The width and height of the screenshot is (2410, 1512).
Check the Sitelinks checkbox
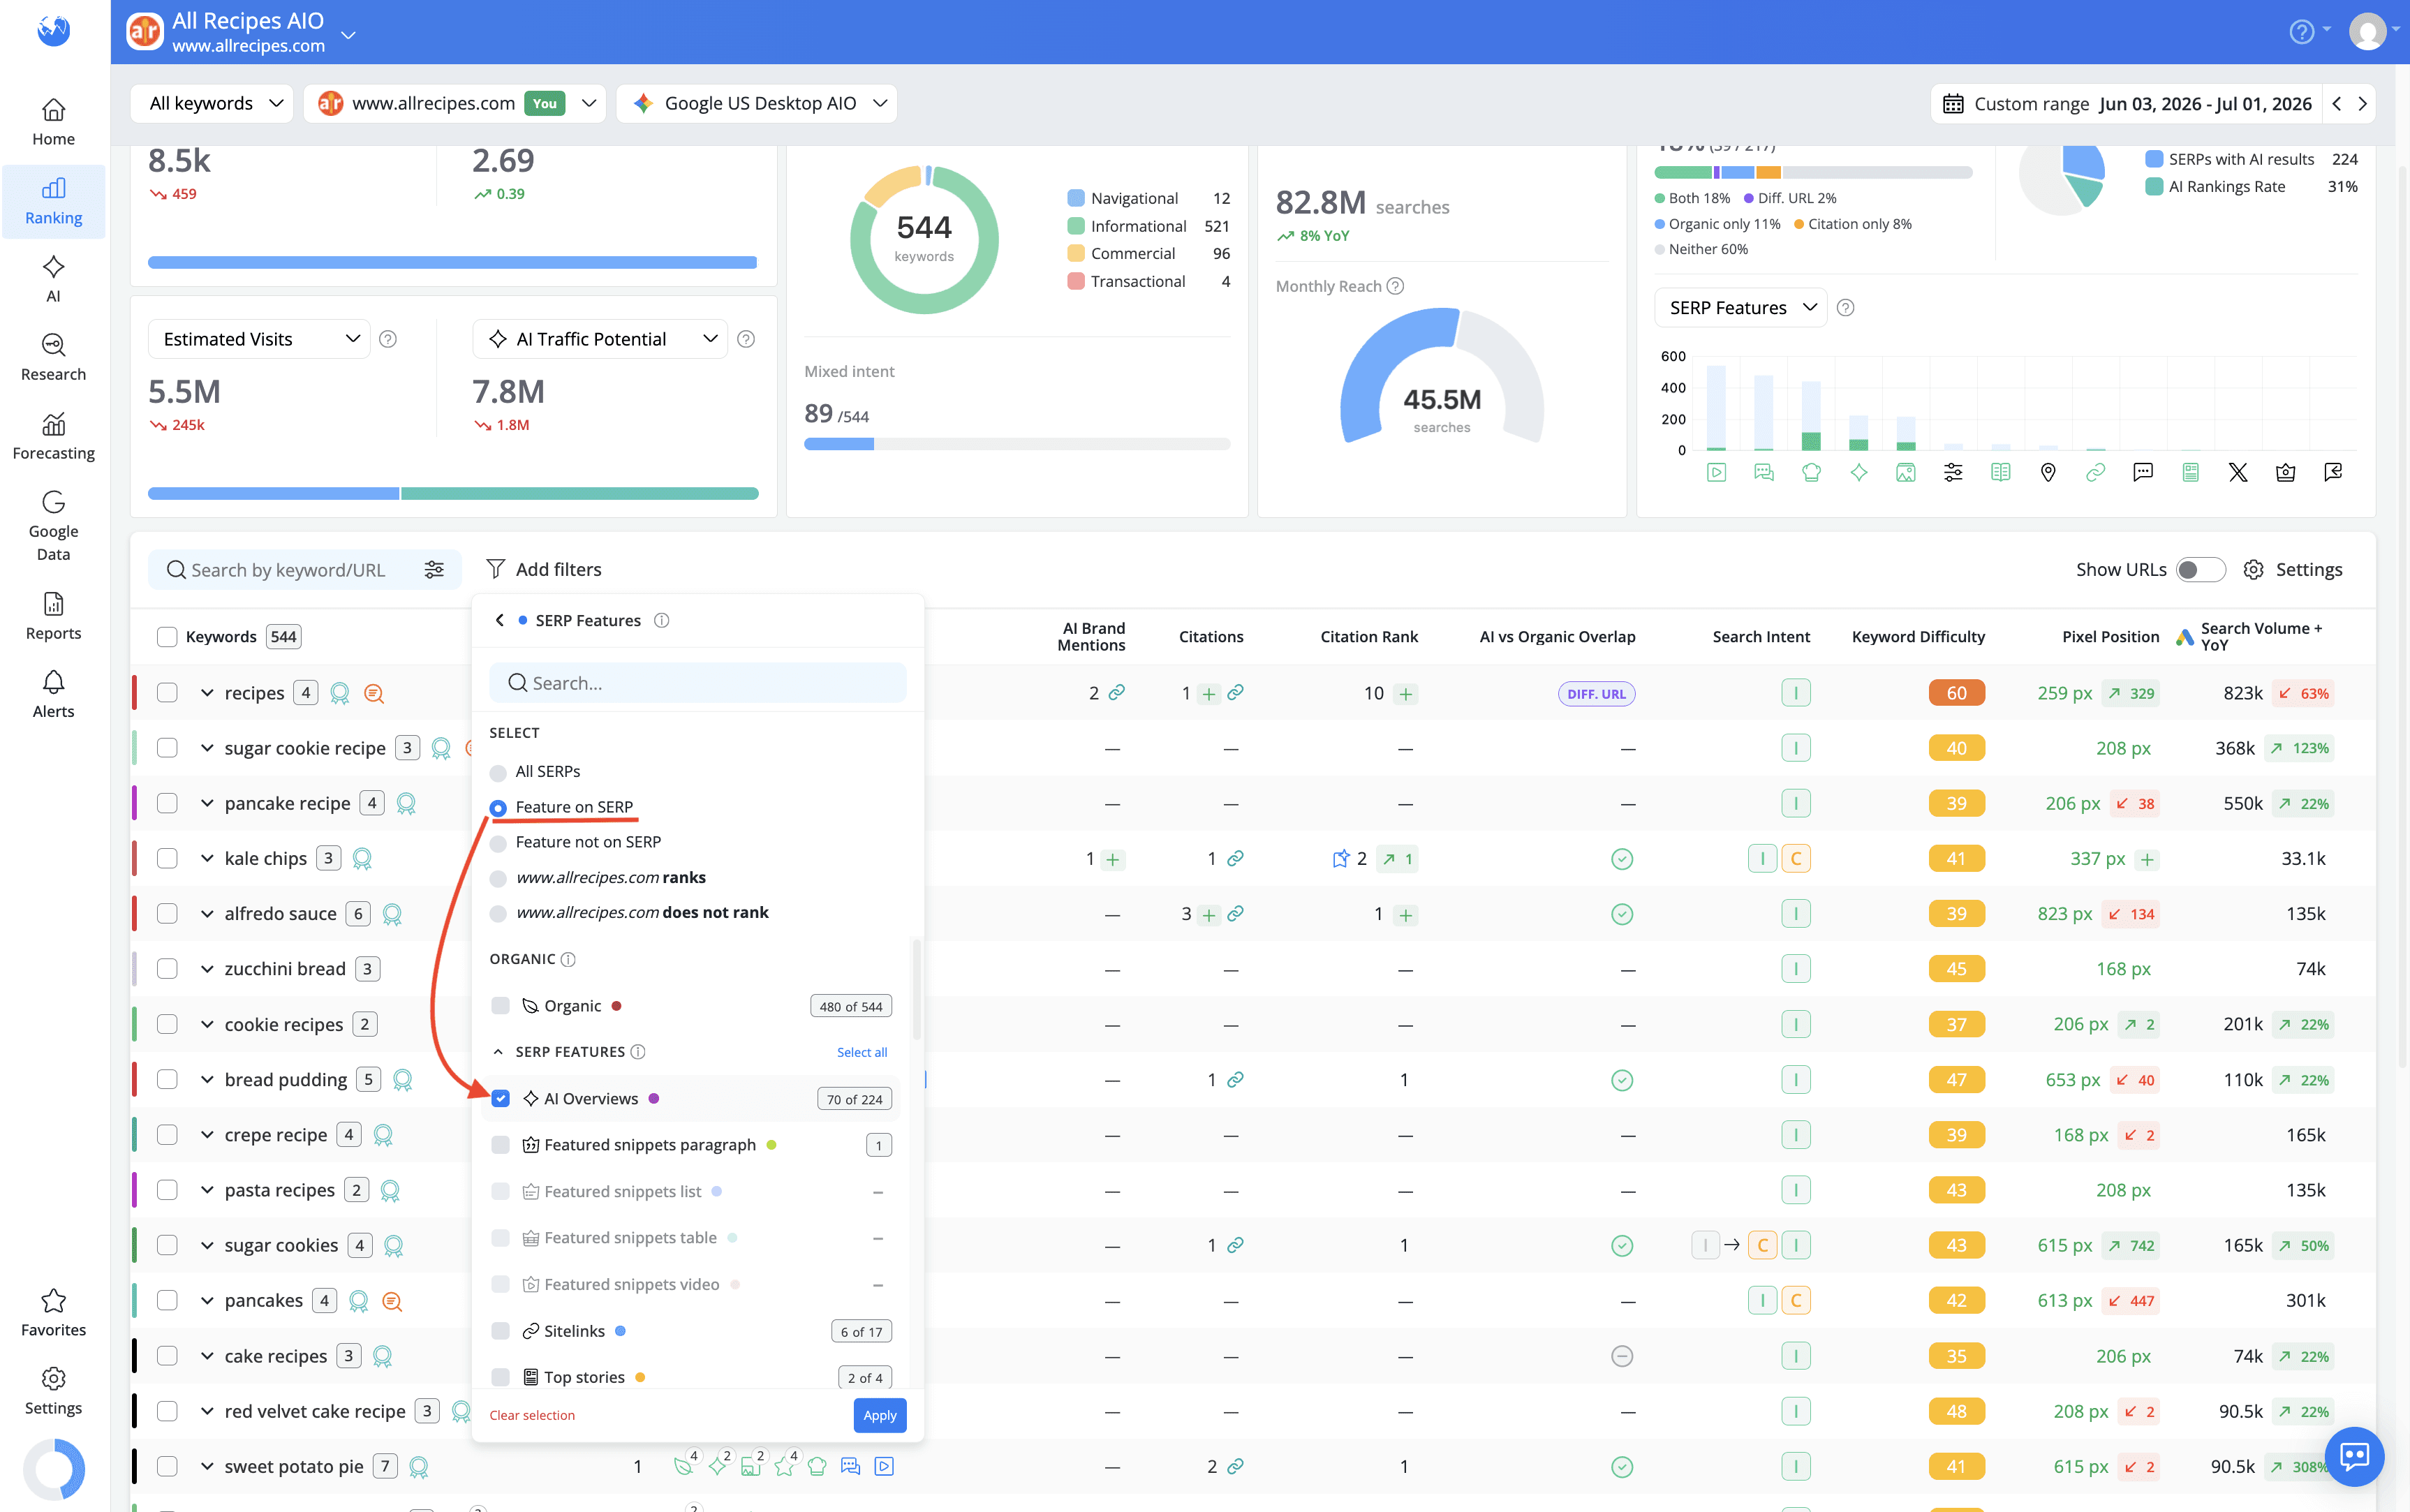click(x=501, y=1331)
